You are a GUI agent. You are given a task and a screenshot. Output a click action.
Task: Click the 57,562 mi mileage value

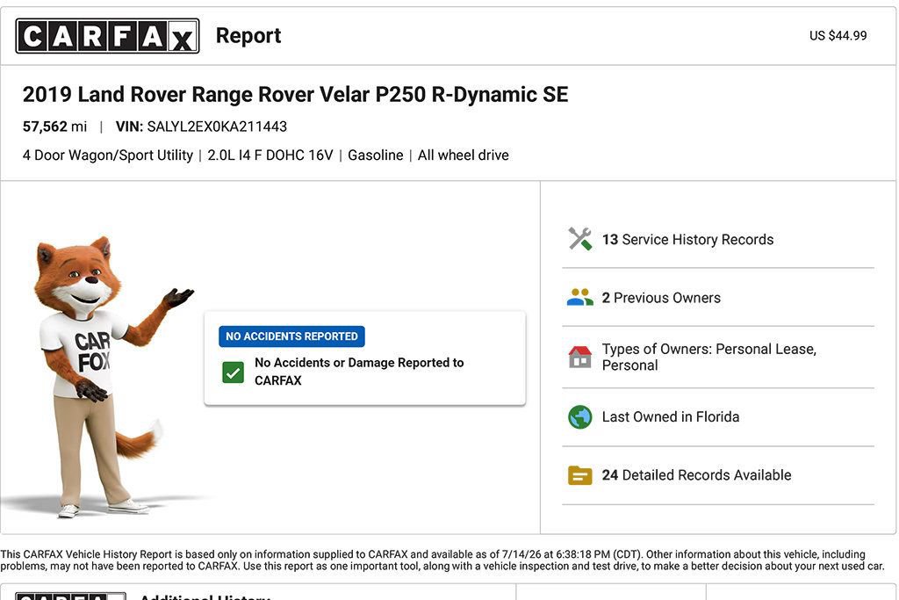54,127
